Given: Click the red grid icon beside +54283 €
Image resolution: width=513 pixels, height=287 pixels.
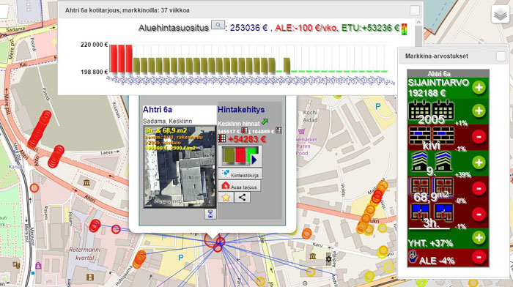Looking at the screenshot, I should coord(222,138).
